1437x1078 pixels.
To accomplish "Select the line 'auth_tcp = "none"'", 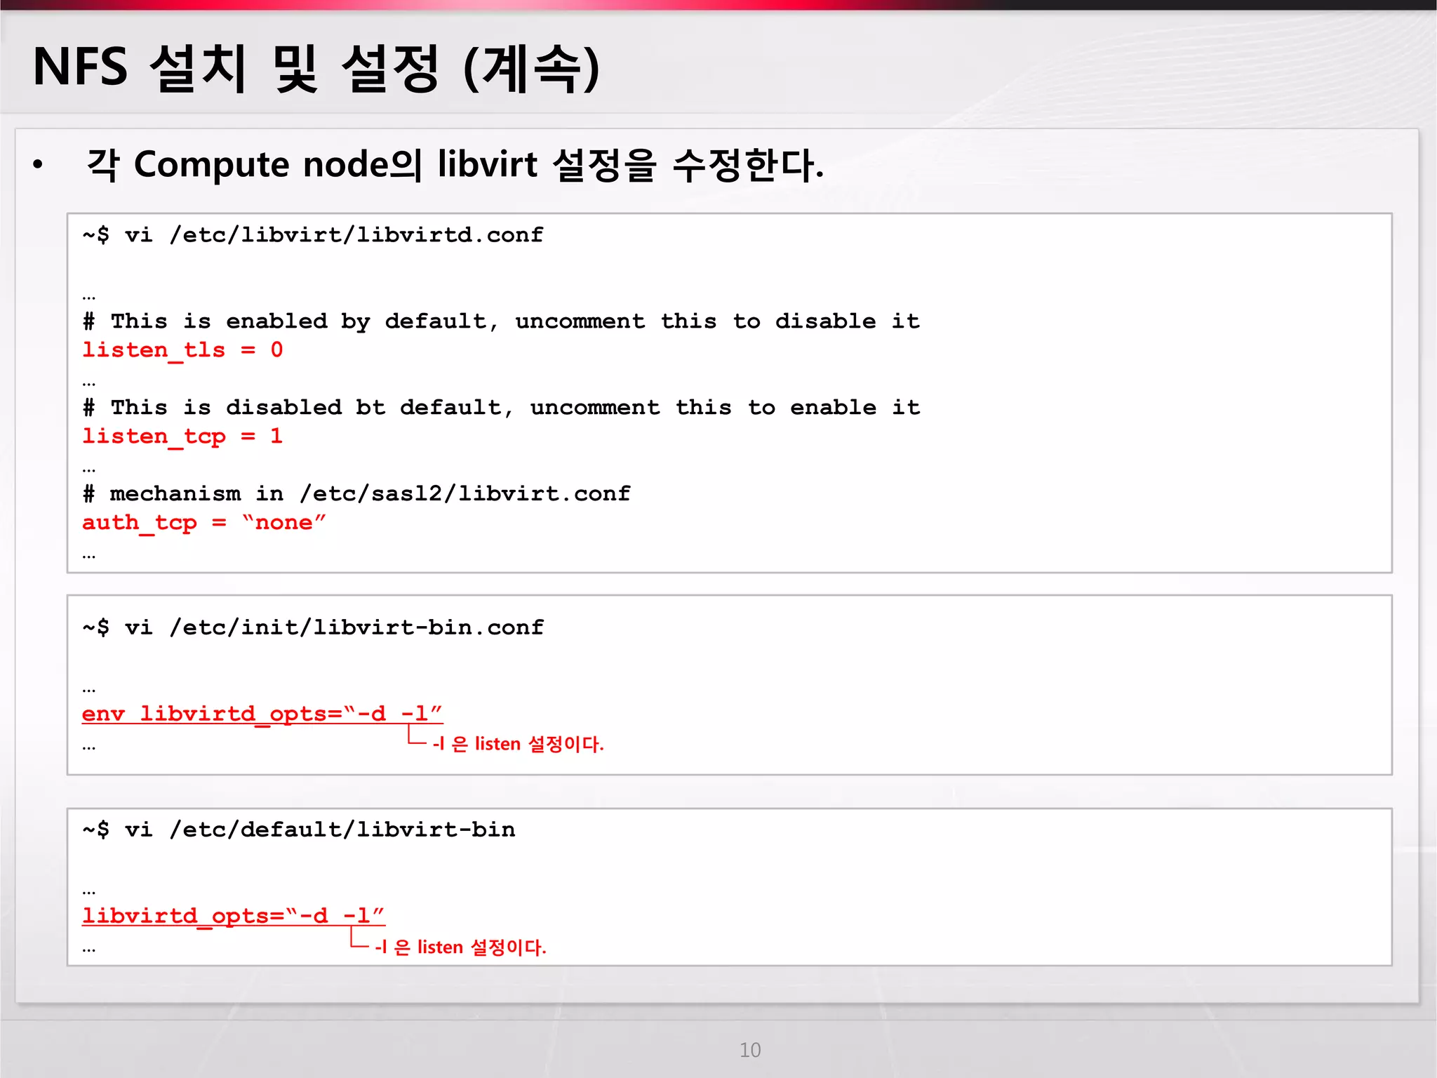I will (204, 523).
